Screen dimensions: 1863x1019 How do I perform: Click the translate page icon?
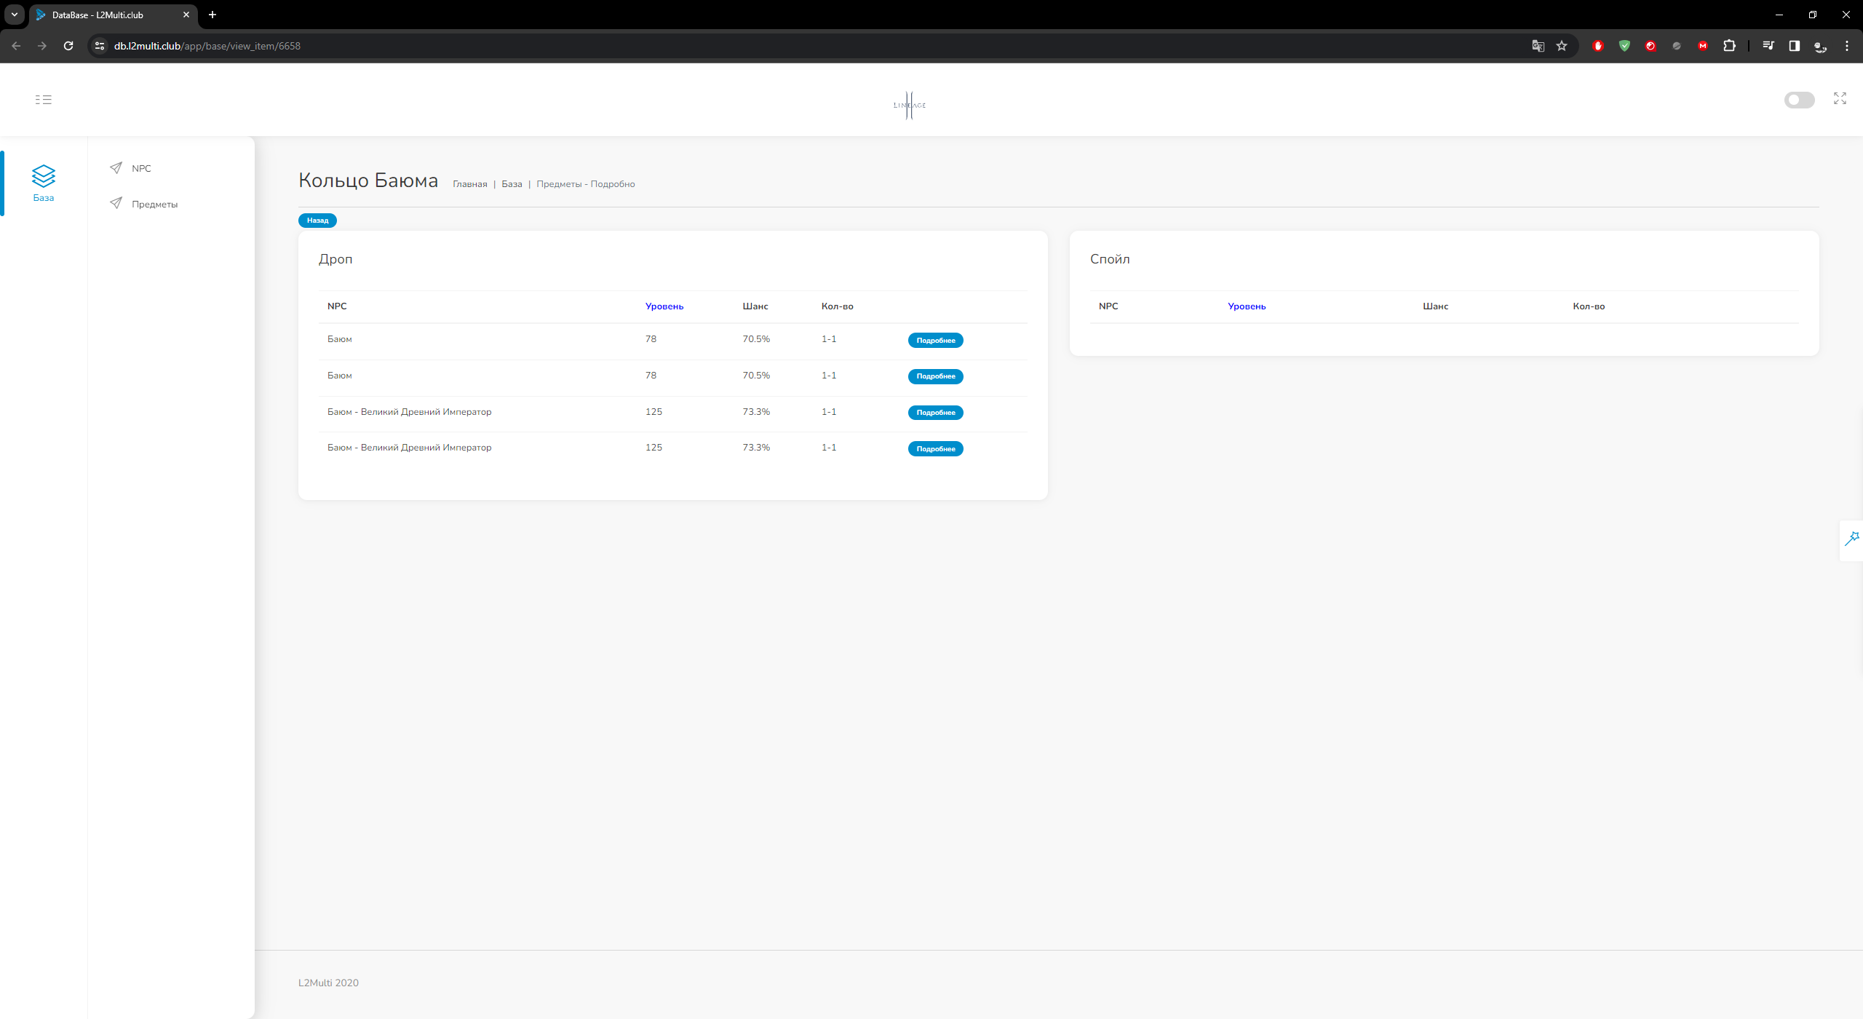(x=1538, y=46)
